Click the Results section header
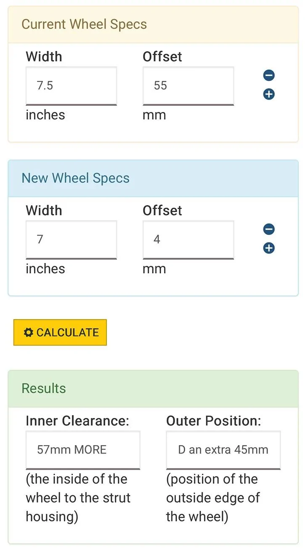Screen dimensions: 305x548 pos(43,388)
